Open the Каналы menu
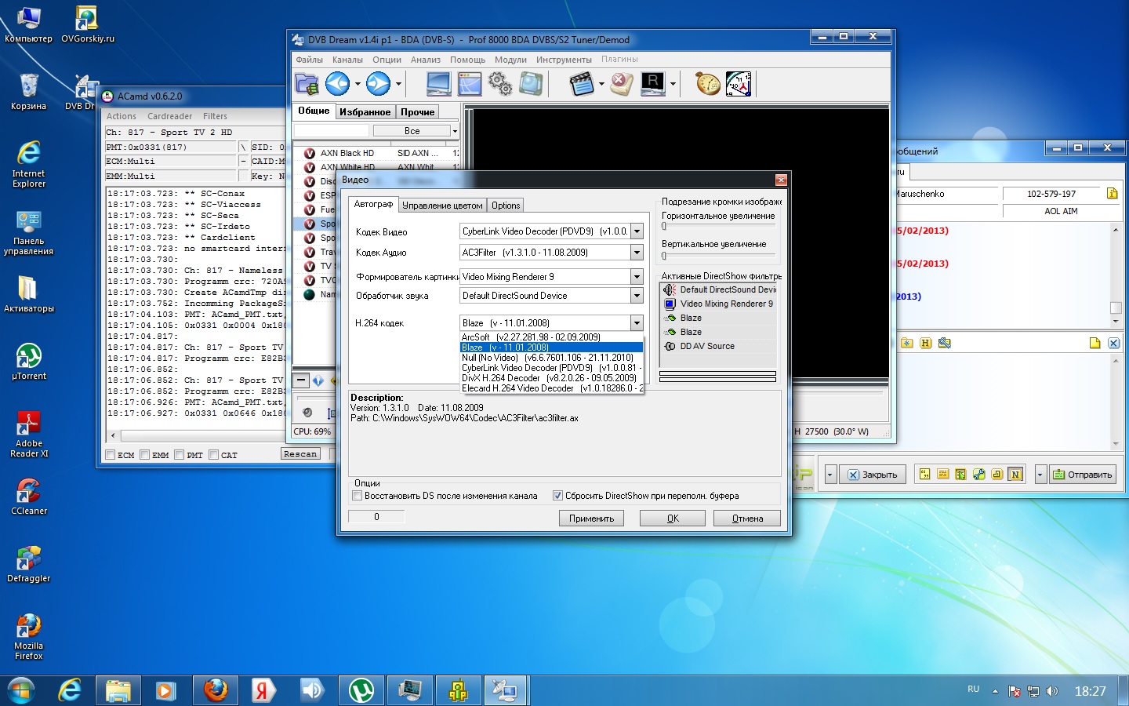1129x706 pixels. (347, 60)
